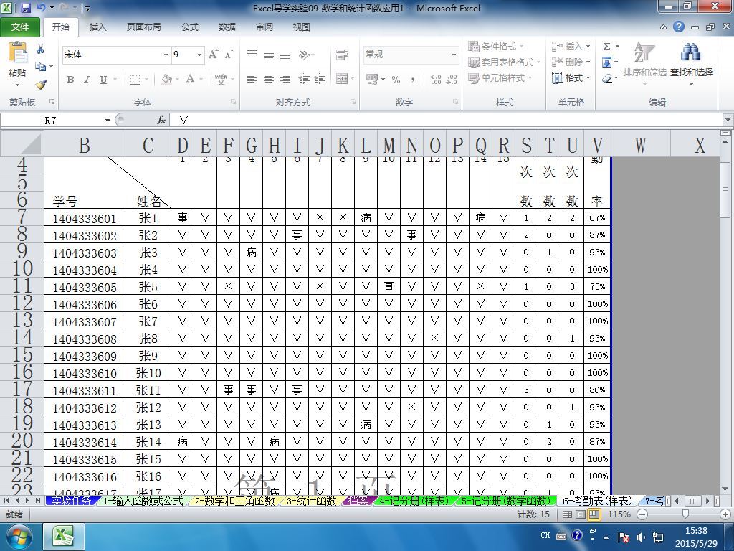The image size is (734, 551).
Task: Apply fill color with the paint bucket icon
Action: (166, 79)
